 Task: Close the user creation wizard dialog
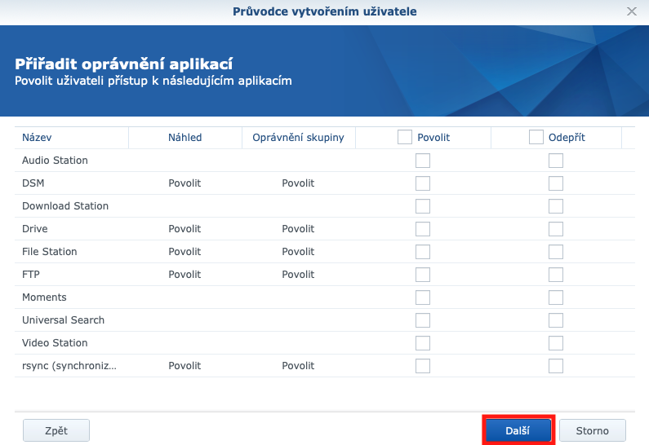631,11
